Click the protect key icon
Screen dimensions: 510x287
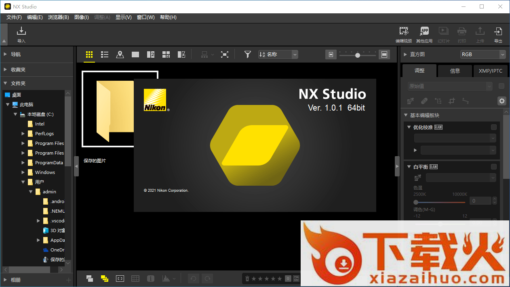[297, 279]
